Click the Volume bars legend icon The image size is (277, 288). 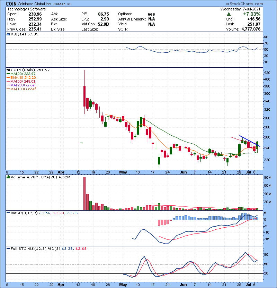pyautogui.click(x=8, y=177)
